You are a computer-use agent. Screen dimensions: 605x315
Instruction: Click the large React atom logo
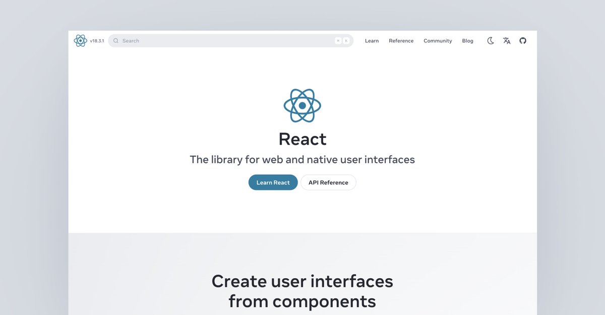pos(302,105)
